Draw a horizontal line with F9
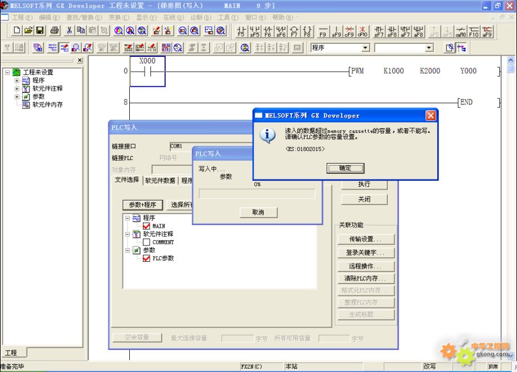517x372 pixels. tap(323, 32)
